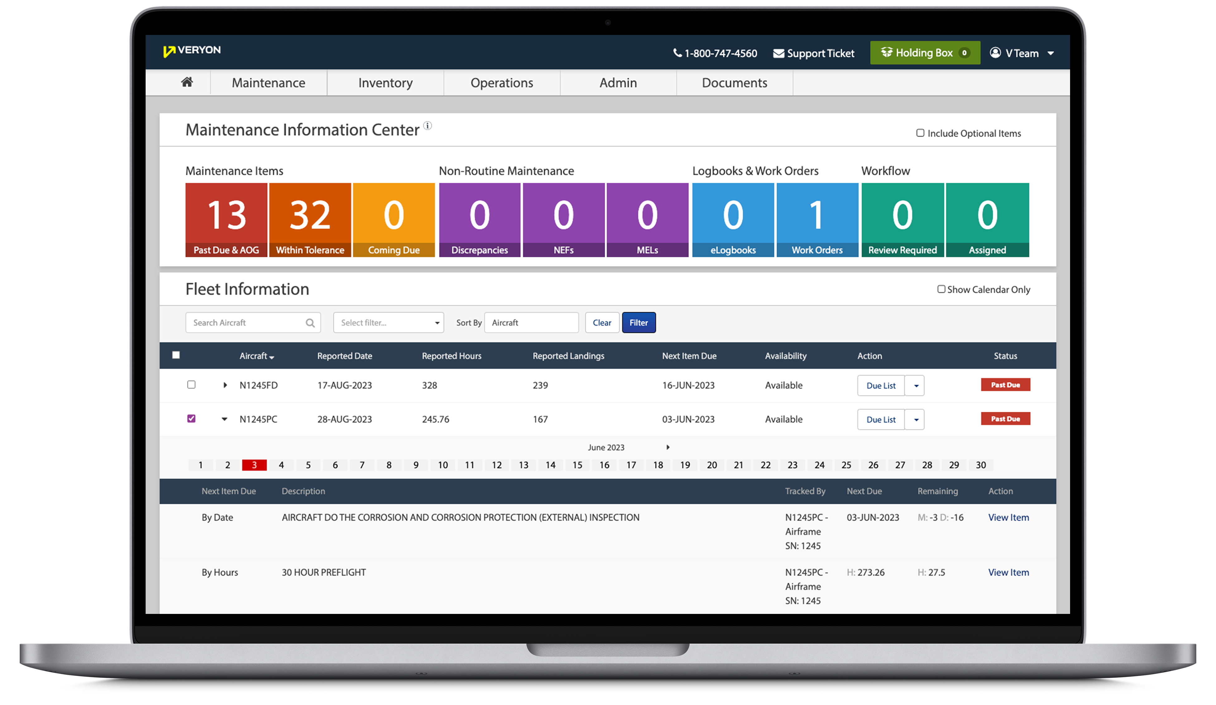
Task: Click the magnifier icon in Search Aircraft
Action: [310, 323]
